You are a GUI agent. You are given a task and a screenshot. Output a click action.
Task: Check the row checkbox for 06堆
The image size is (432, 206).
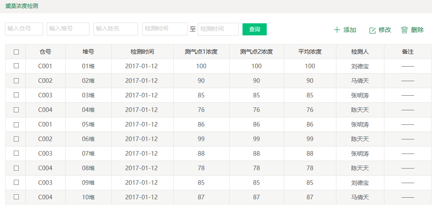[x=16, y=139]
